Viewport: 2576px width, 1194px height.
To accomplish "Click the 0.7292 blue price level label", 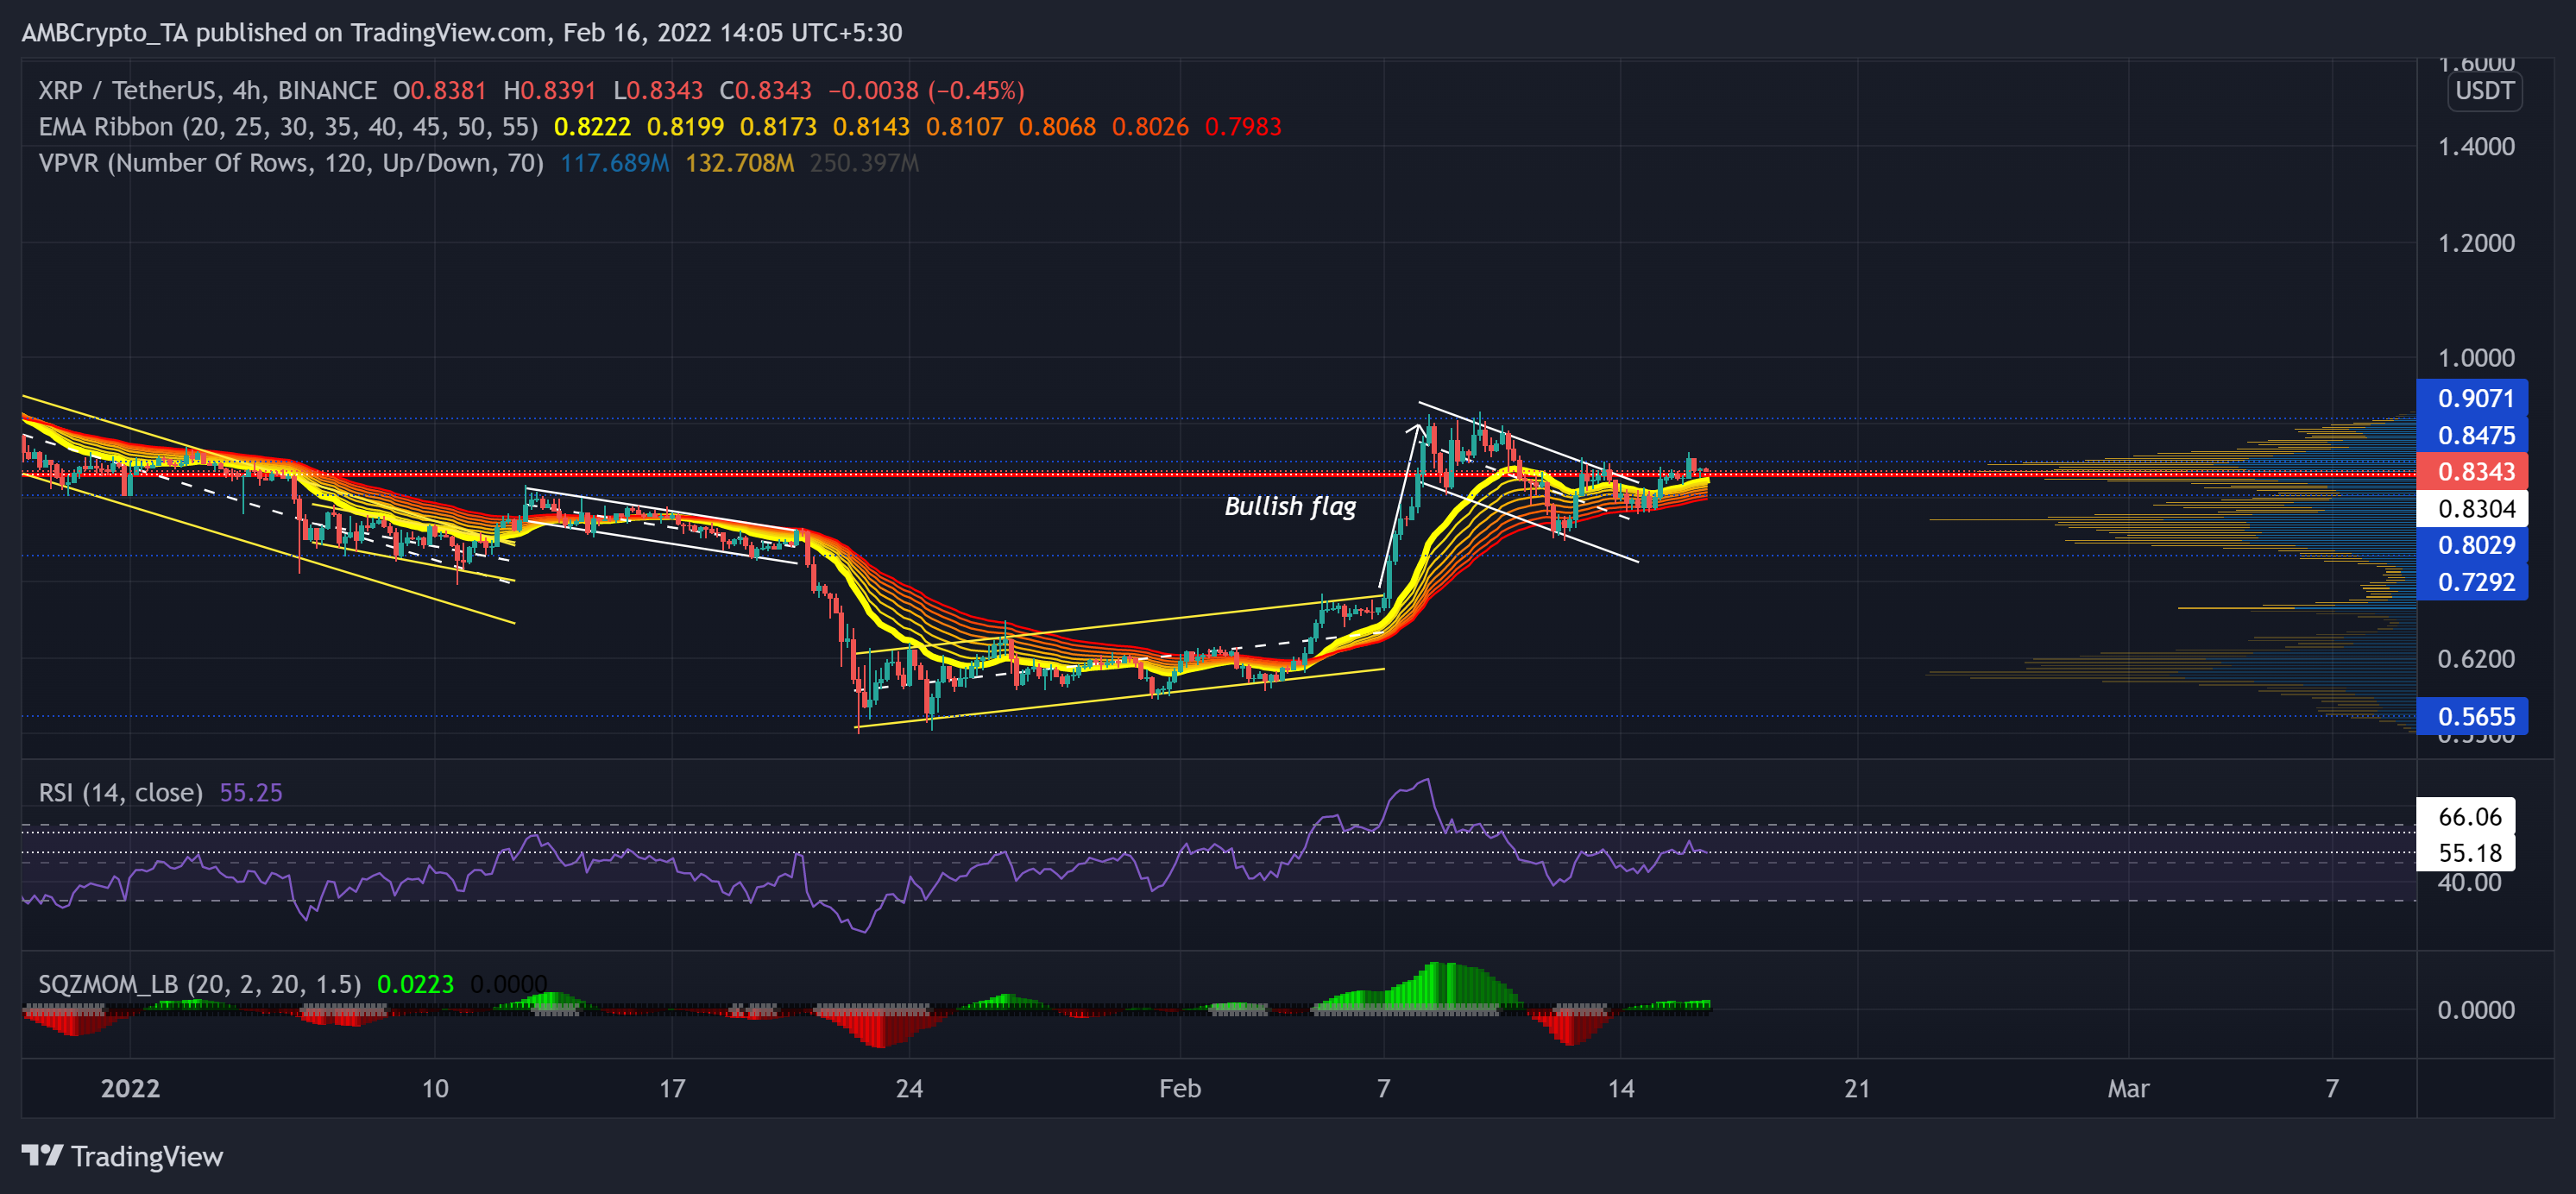I will pyautogui.click(x=2471, y=582).
